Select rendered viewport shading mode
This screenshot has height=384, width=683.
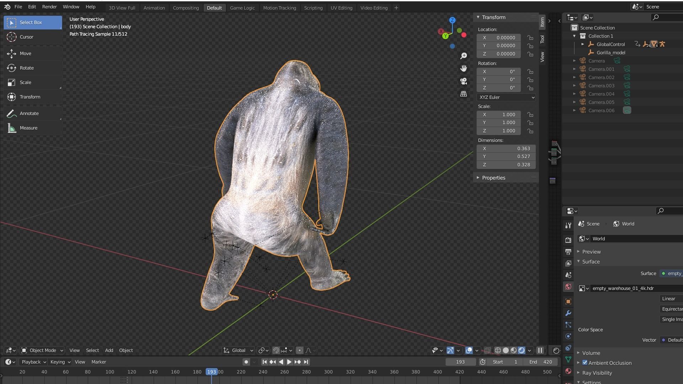521,351
